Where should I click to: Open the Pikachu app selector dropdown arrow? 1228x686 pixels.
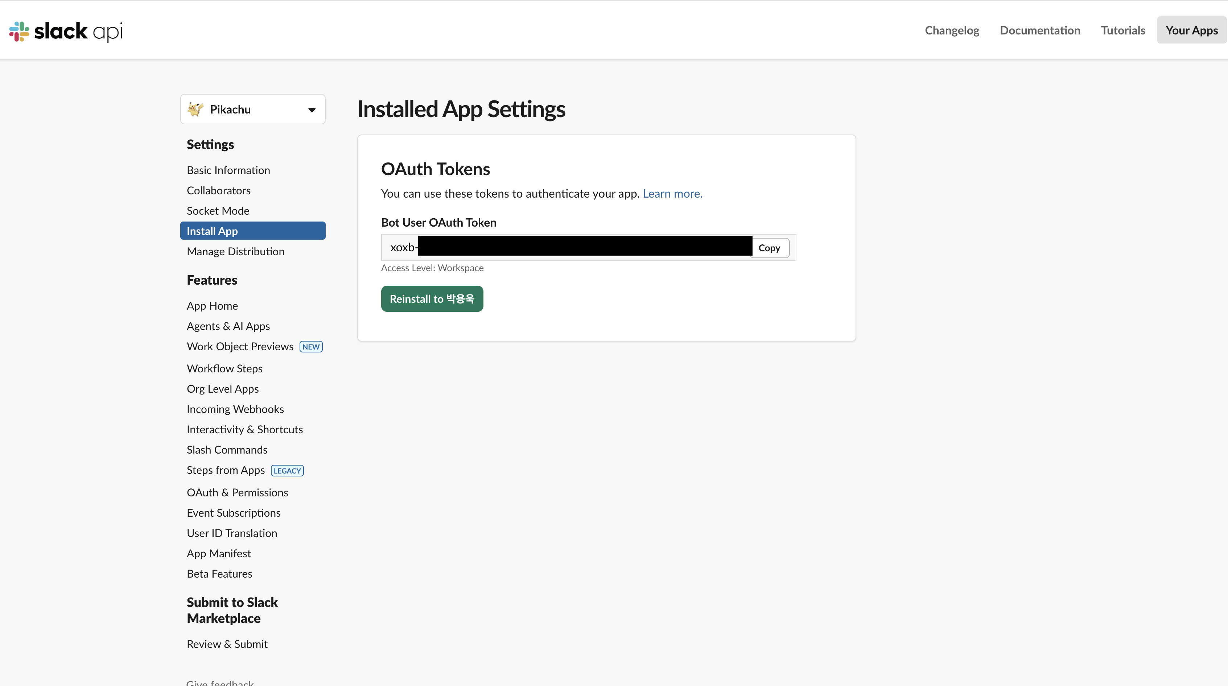click(x=312, y=110)
